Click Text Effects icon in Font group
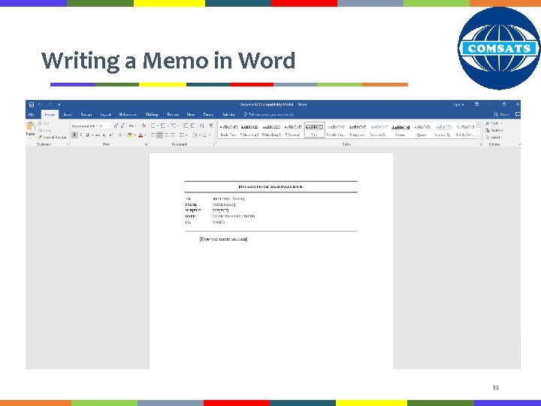This screenshot has height=406, width=541. point(120,135)
